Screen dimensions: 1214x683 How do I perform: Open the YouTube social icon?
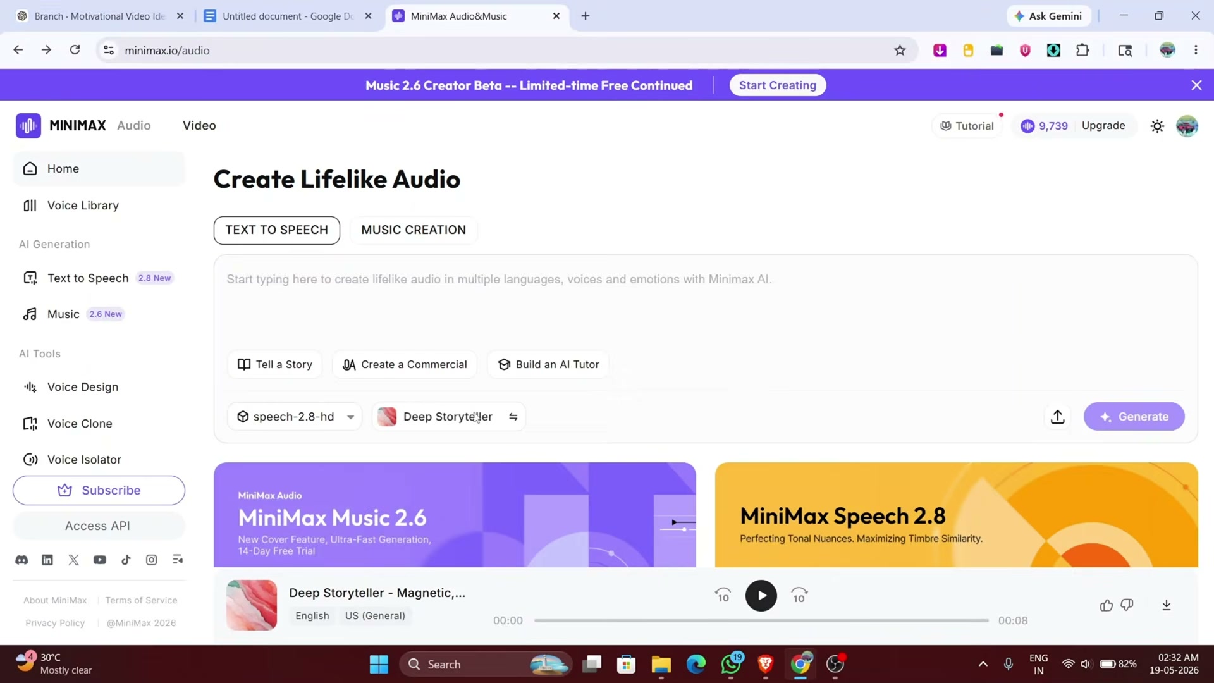coord(100,560)
